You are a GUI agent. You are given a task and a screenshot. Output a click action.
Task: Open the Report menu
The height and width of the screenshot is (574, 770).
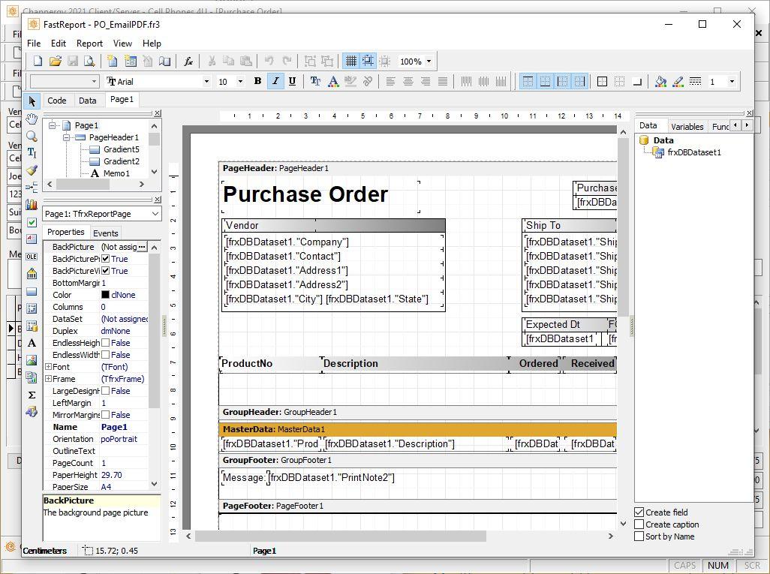pos(89,44)
